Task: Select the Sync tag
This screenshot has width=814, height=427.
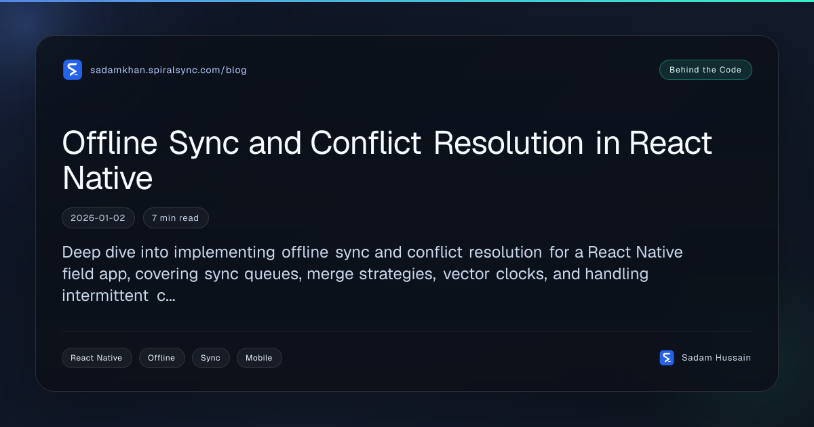Action: click(211, 358)
